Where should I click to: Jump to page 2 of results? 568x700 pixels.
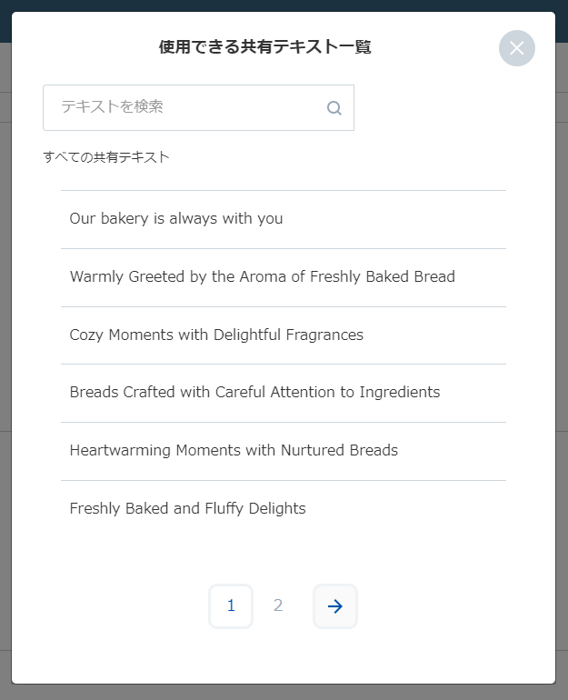coord(278,606)
